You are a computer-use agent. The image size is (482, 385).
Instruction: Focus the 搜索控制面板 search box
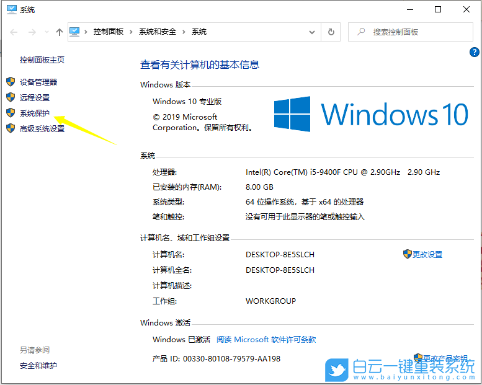click(411, 32)
